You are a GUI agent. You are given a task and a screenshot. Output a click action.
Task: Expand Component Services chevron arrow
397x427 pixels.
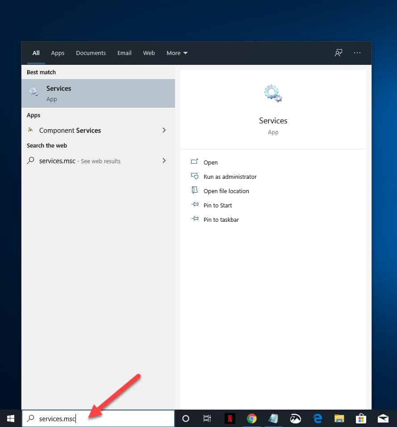coord(164,130)
